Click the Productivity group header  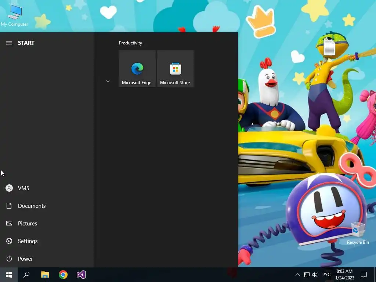(130, 43)
